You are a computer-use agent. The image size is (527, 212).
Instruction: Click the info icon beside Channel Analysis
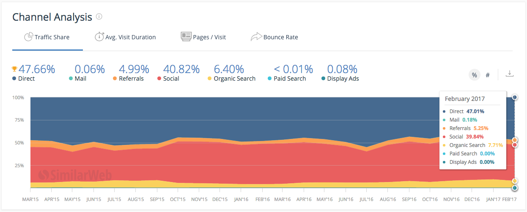[x=99, y=17]
